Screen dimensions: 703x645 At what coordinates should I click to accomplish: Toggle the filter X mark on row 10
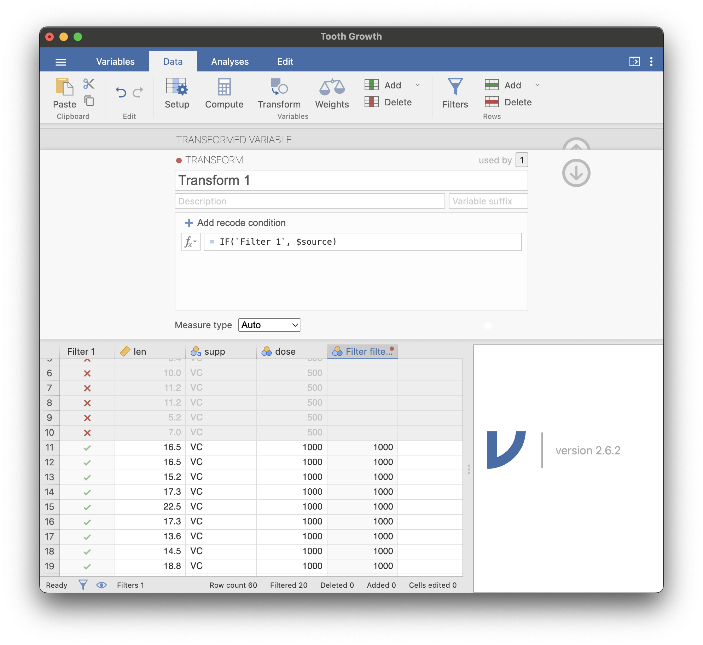[x=87, y=433]
